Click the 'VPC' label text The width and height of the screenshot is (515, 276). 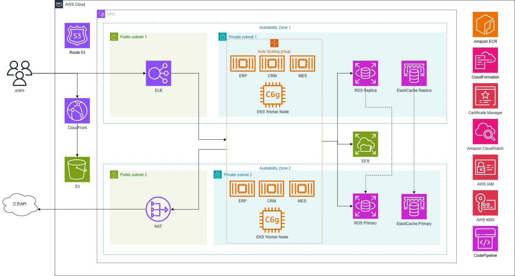(111, 14)
